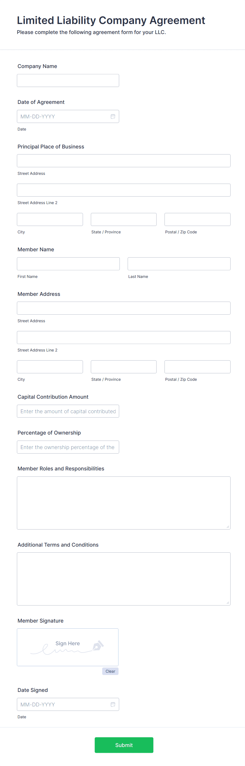Select Principal Place Postal / Zip Code

(197, 219)
